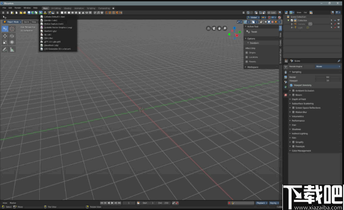
Task: Click the View button in viewport header
Action: [x=34, y=22]
